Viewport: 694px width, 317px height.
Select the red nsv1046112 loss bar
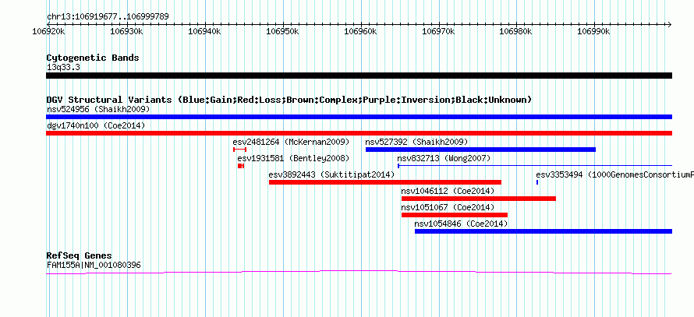point(479,199)
